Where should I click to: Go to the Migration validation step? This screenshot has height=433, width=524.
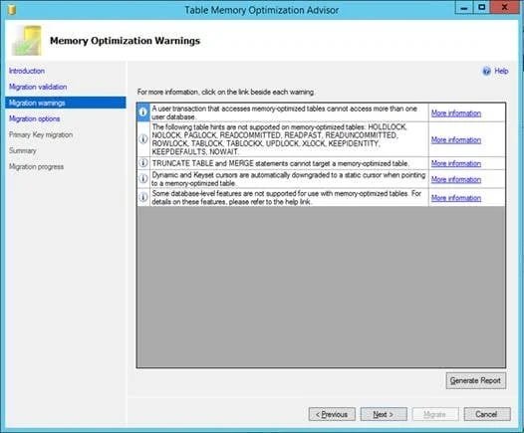[x=38, y=87]
